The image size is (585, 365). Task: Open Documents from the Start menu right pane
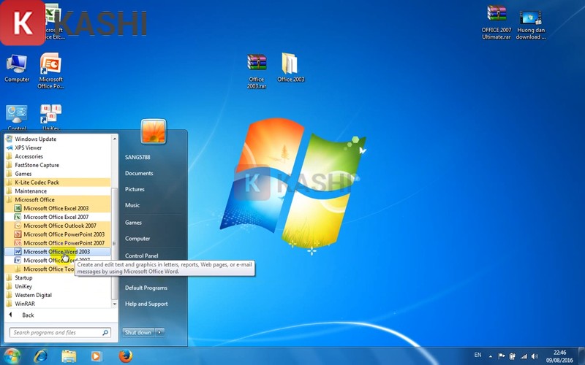[139, 173]
